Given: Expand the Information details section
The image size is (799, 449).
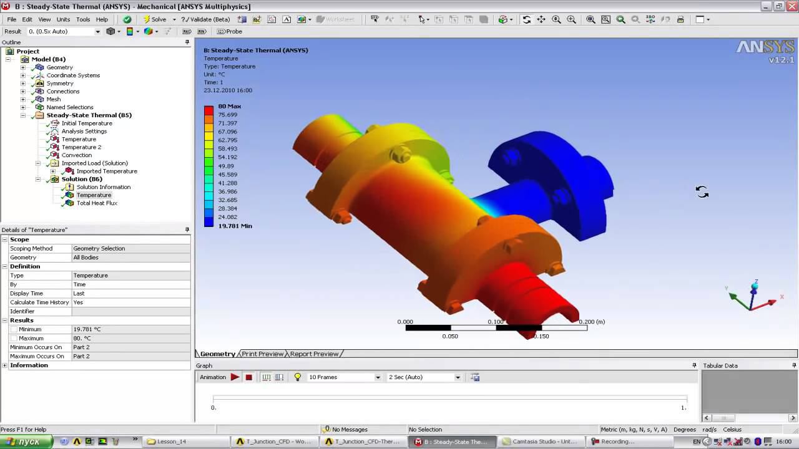Looking at the screenshot, I should click(x=5, y=365).
